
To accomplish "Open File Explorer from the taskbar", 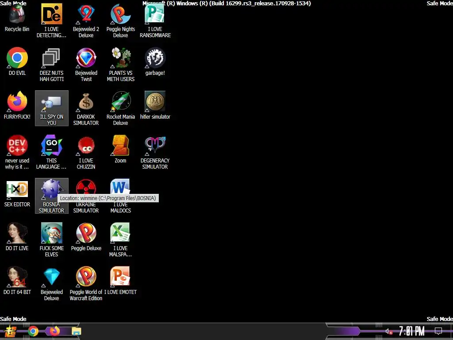I will click(x=76, y=331).
